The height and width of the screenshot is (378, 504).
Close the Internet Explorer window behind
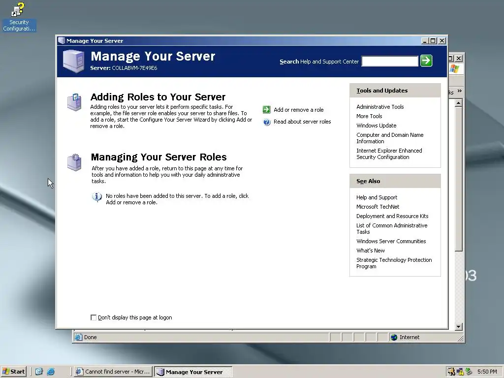click(x=459, y=58)
